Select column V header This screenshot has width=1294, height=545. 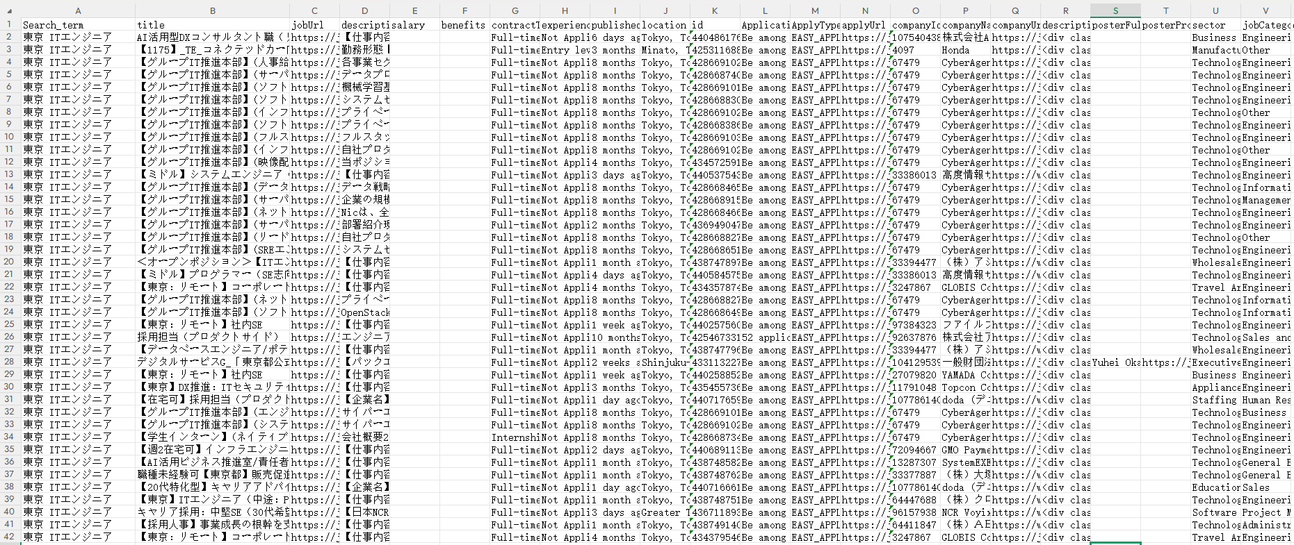point(1265,10)
